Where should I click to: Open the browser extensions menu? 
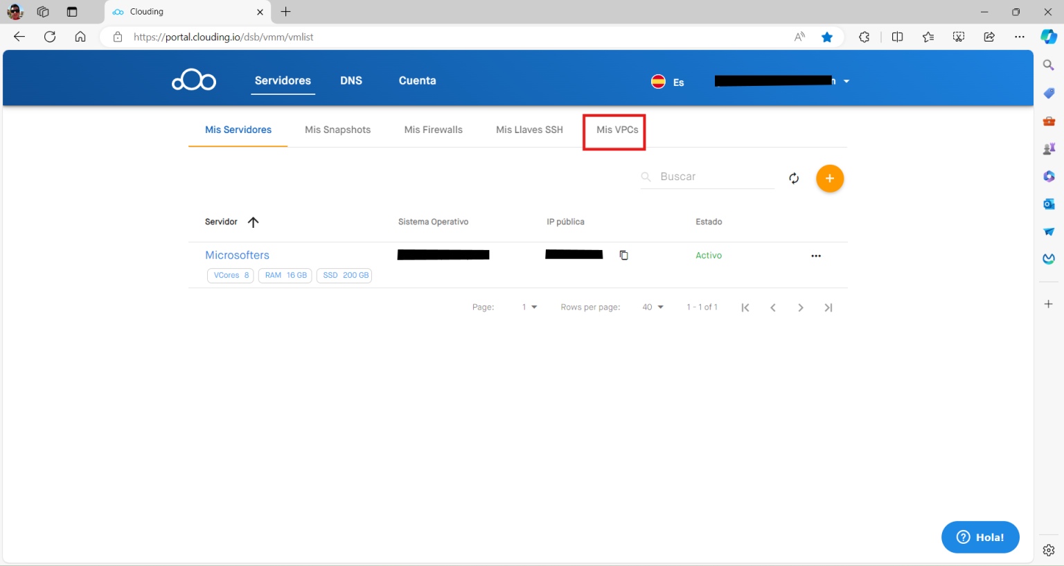pyautogui.click(x=864, y=37)
